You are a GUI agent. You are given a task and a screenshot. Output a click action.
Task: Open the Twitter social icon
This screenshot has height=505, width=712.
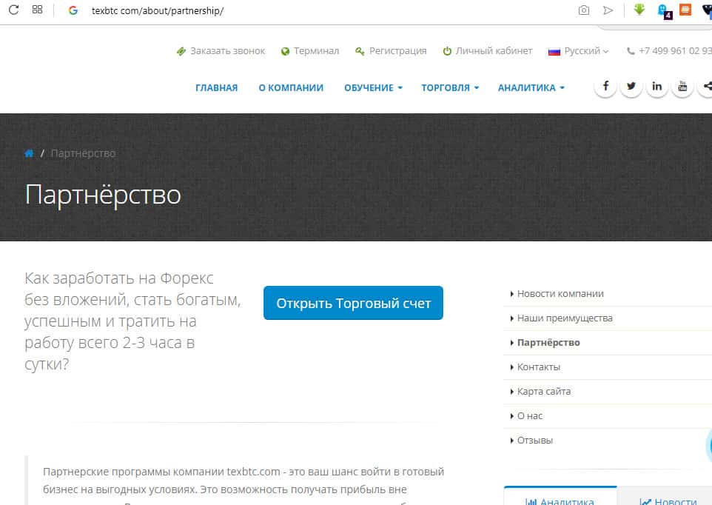(631, 86)
